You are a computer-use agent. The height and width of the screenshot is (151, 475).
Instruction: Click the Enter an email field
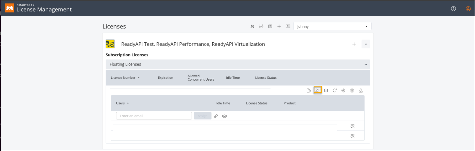coord(154,116)
